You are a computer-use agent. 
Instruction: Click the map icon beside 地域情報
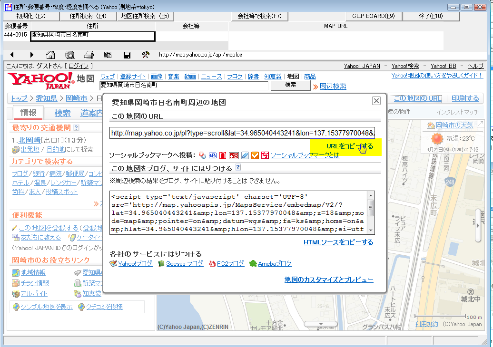pos(16,272)
